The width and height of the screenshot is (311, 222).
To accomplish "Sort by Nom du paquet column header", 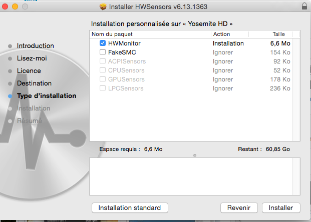I will (150, 34).
